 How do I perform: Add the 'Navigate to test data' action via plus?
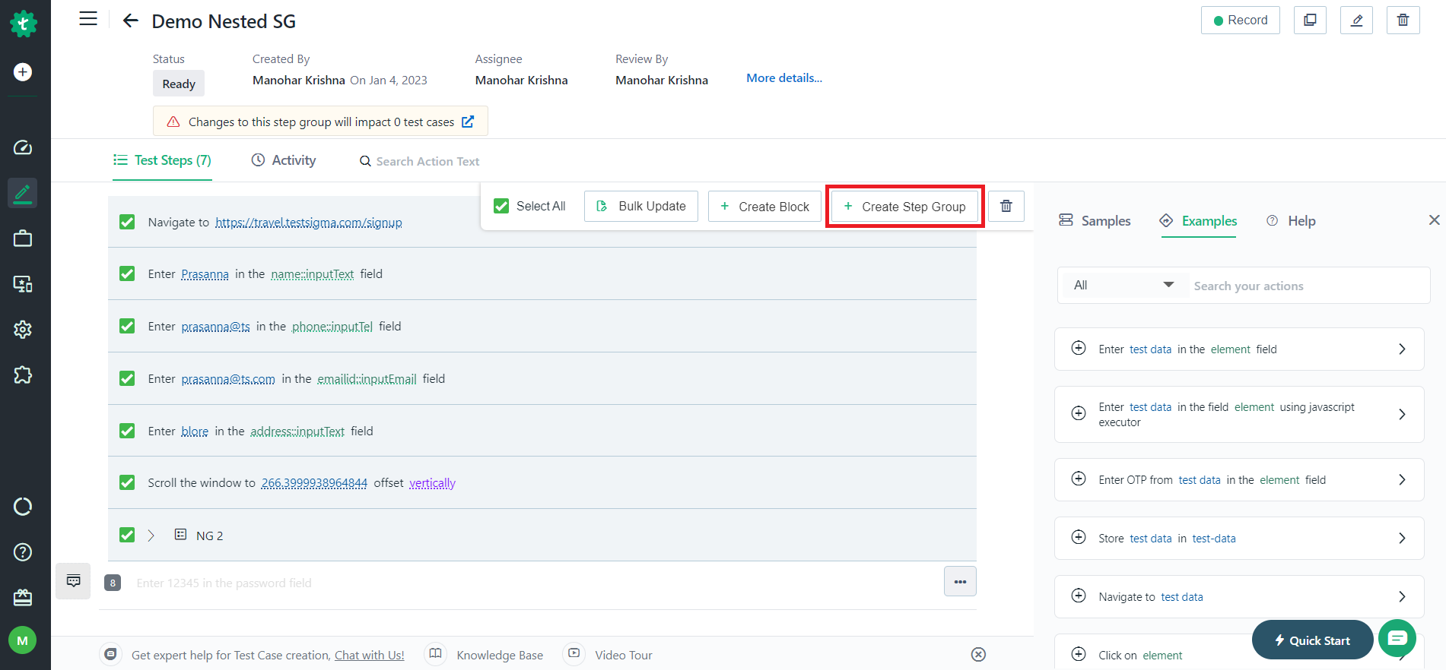tap(1079, 596)
